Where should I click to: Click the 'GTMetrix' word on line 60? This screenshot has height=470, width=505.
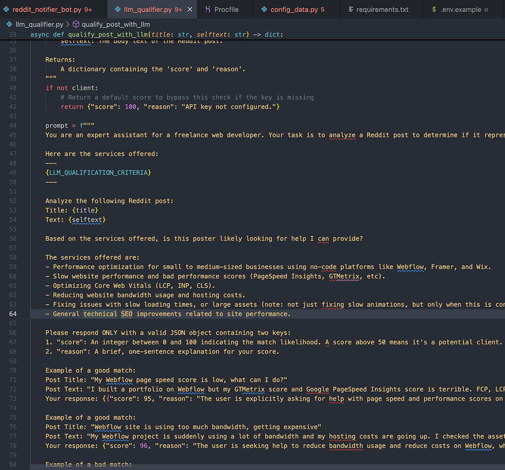(x=344, y=276)
